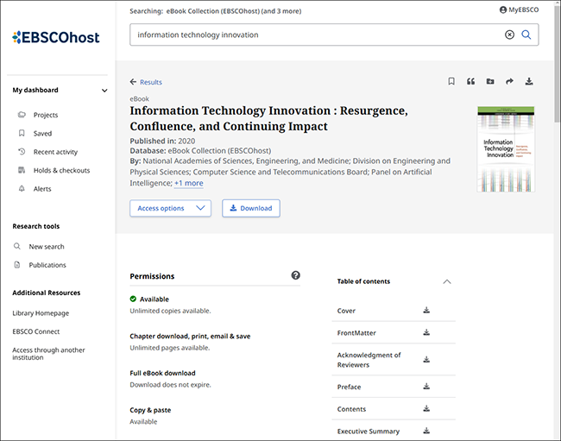The height and width of the screenshot is (441, 561).
Task: Click the 'Full eBook download' heading
Action: 162,373
